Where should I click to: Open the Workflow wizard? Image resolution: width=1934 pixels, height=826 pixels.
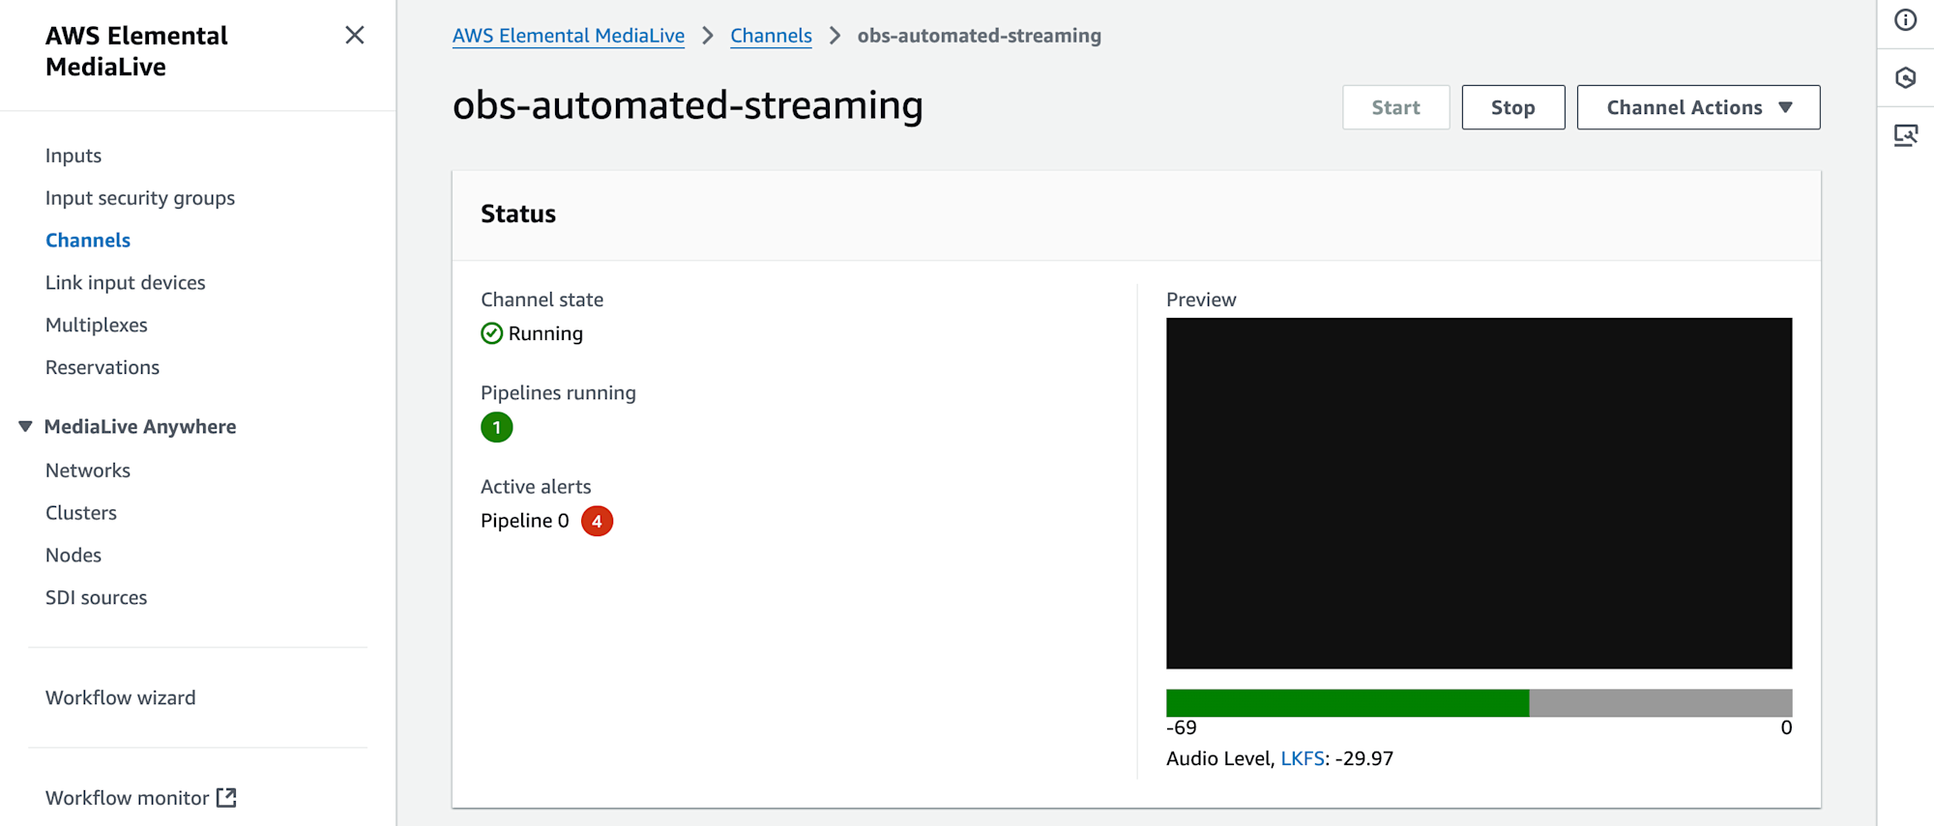[x=121, y=698]
